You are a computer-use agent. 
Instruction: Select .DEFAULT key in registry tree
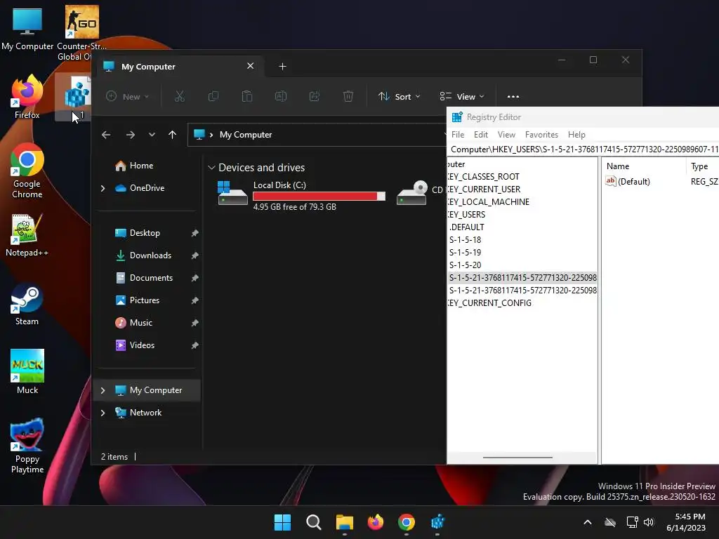pyautogui.click(x=466, y=227)
